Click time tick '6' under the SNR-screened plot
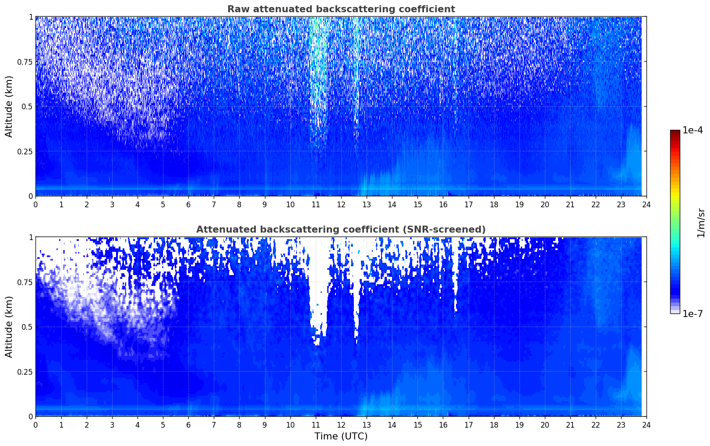Image resolution: width=710 pixels, height=446 pixels. (188, 425)
